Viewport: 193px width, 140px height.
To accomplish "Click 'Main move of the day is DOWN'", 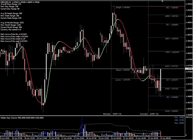I will (x=14, y=34).
